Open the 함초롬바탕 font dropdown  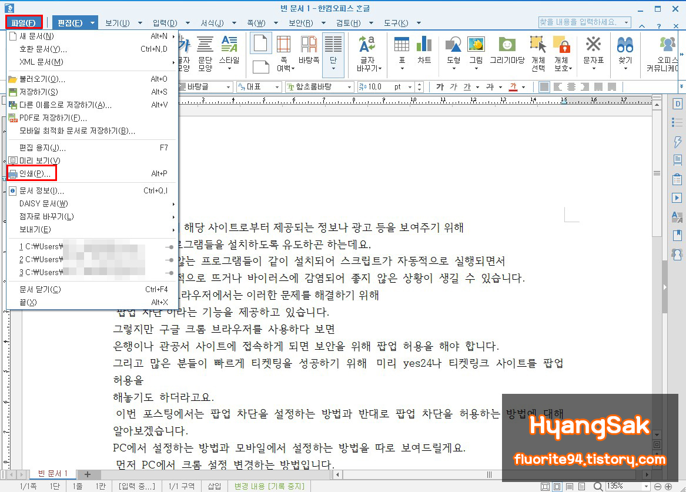click(x=350, y=87)
